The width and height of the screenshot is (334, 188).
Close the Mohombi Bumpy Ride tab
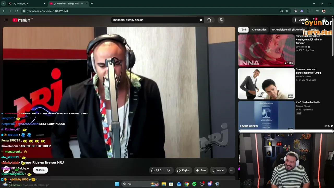[x=86, y=4]
